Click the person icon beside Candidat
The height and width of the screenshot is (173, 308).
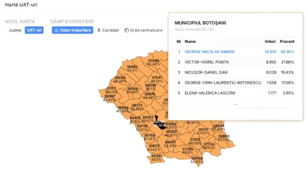(x=99, y=30)
